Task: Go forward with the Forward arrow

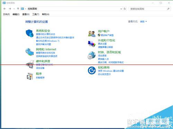Action: coord(10,9)
